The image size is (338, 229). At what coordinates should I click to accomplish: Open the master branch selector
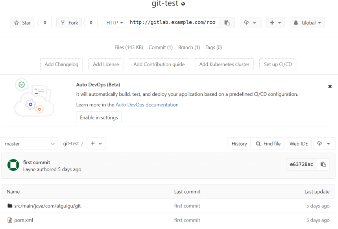30,143
